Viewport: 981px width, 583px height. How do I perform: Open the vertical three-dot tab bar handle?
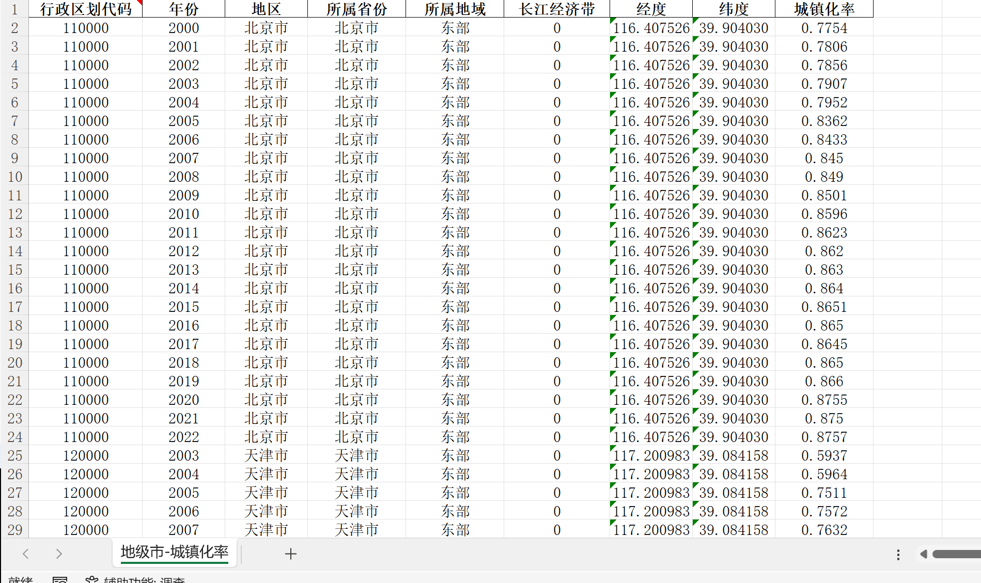898,555
